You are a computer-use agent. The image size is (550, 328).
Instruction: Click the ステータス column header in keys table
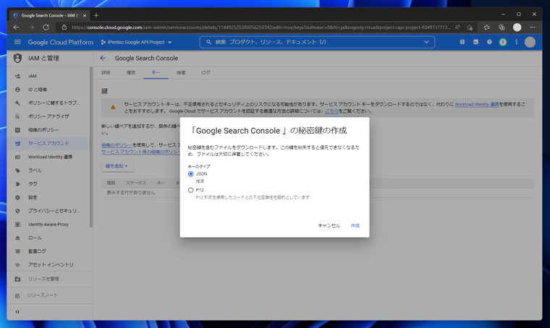coord(136,183)
